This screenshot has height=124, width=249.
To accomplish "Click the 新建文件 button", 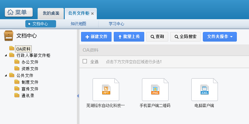I will 96,37.
